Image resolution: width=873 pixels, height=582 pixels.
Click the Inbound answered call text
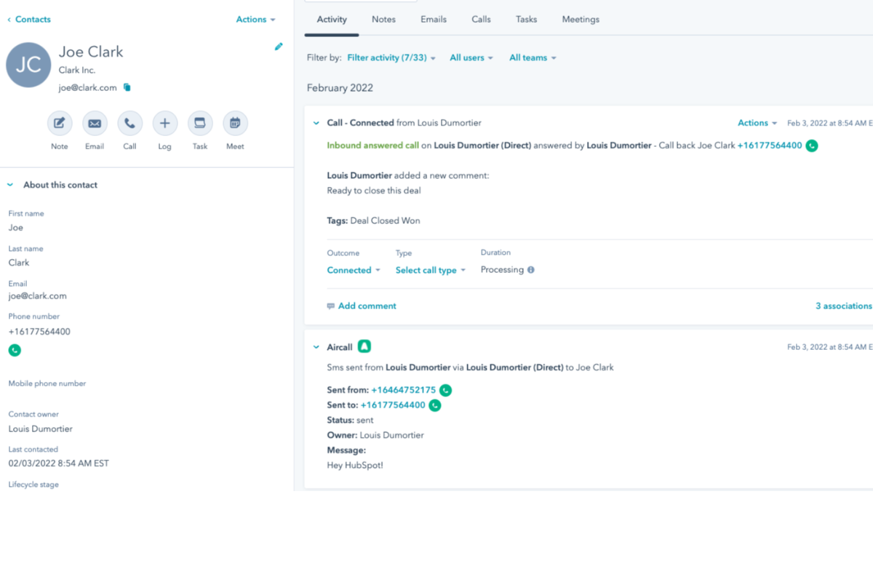pyautogui.click(x=372, y=145)
